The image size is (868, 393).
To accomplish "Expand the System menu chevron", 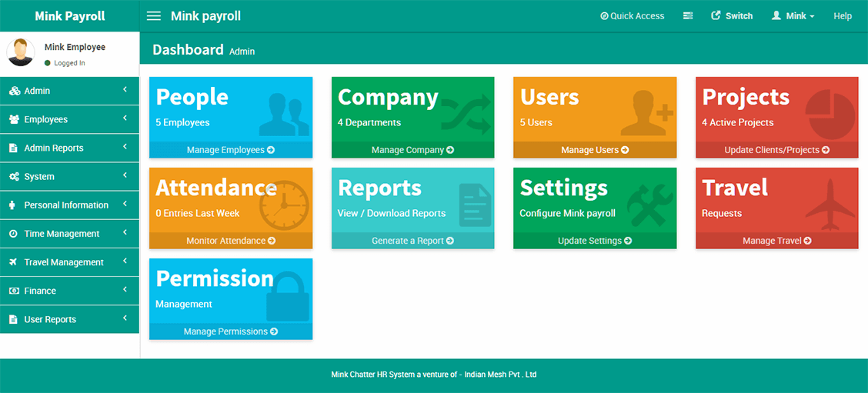I will click(125, 175).
